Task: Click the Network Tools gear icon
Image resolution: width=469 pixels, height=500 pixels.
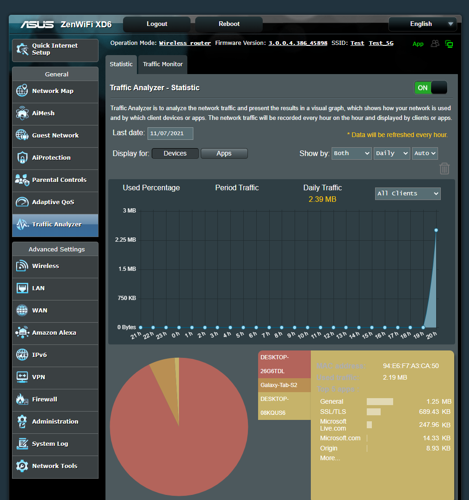Action: (x=22, y=466)
